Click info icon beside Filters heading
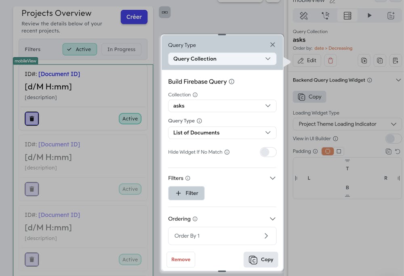The width and height of the screenshot is (404, 276). point(188,178)
